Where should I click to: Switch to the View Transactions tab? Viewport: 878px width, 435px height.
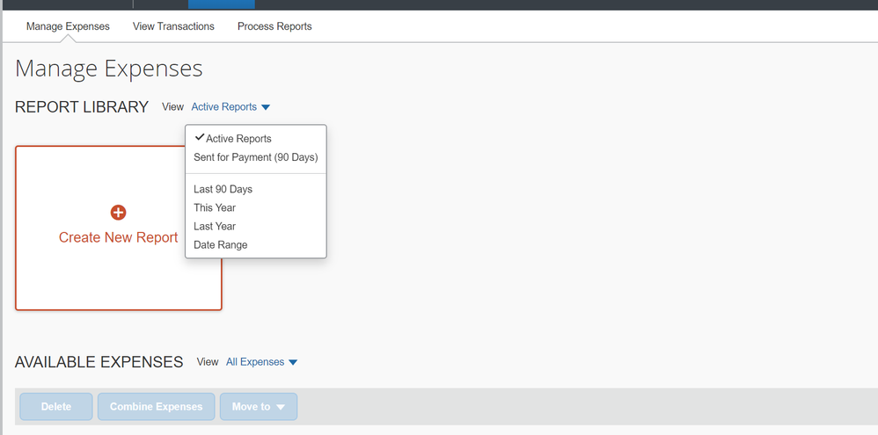(x=173, y=26)
